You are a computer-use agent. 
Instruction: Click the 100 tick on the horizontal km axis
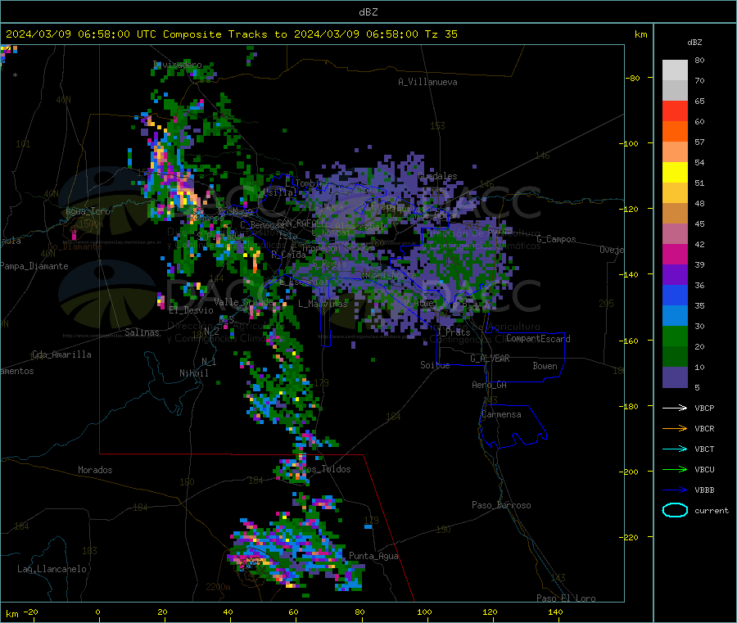pos(424,612)
